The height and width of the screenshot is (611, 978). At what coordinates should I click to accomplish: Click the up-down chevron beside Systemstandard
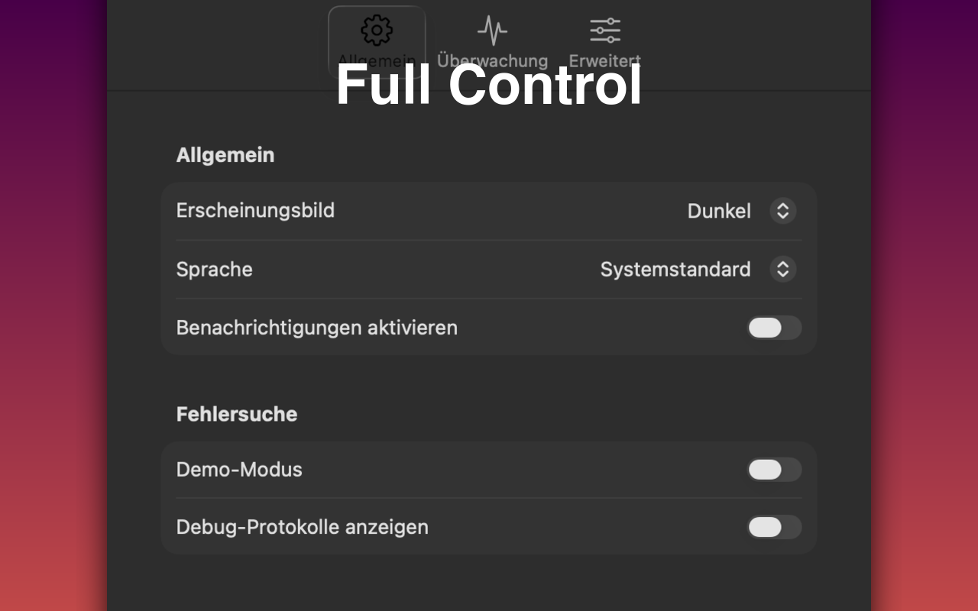(782, 269)
